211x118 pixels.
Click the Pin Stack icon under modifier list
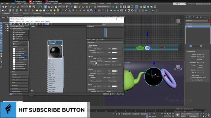(x=187, y=46)
